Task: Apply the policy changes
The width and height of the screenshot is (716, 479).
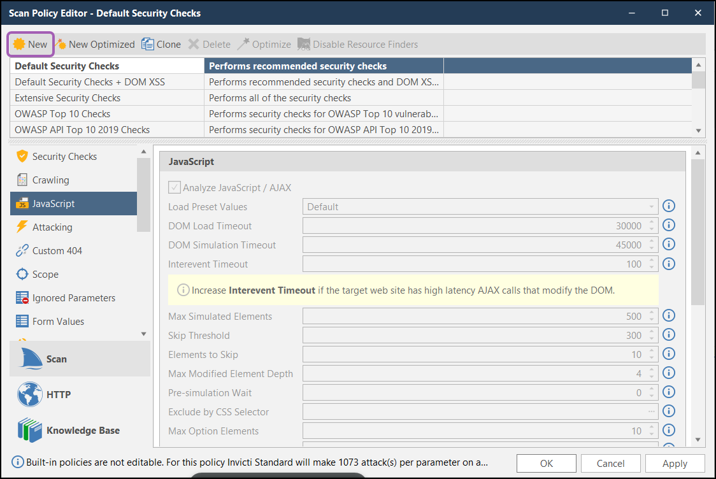Action: [675, 463]
